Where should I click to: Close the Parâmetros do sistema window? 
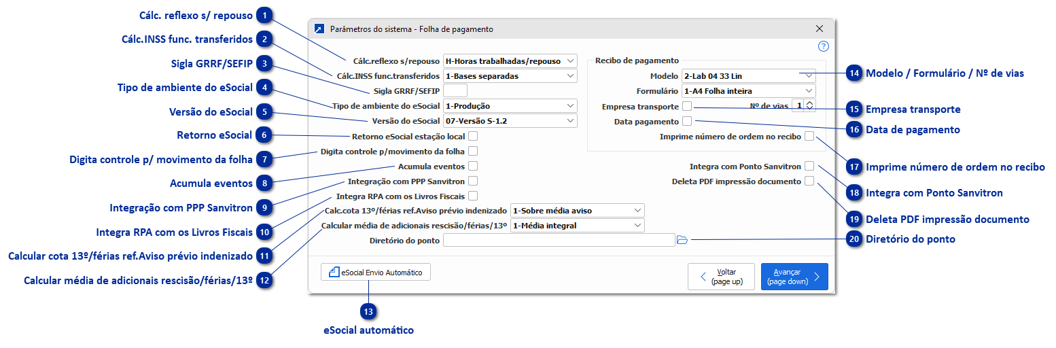click(x=820, y=29)
